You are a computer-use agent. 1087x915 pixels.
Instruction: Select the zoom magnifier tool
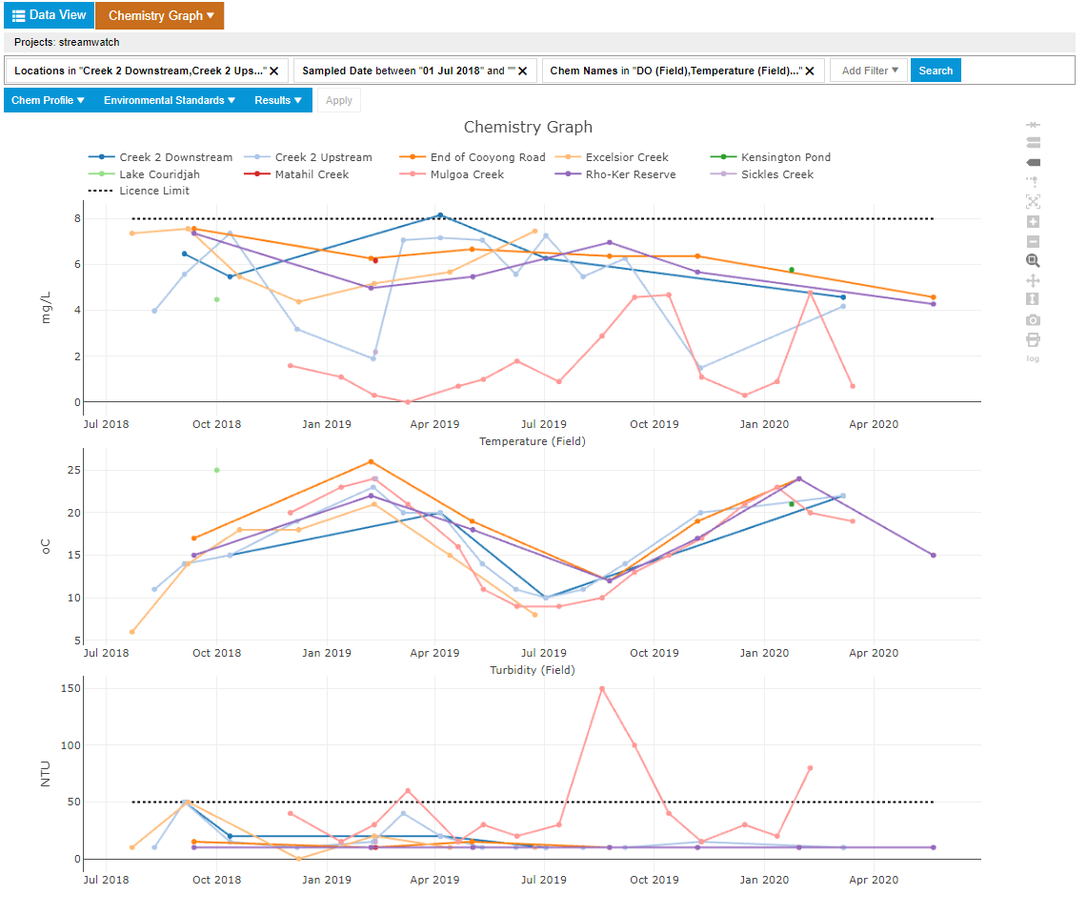click(x=1033, y=261)
